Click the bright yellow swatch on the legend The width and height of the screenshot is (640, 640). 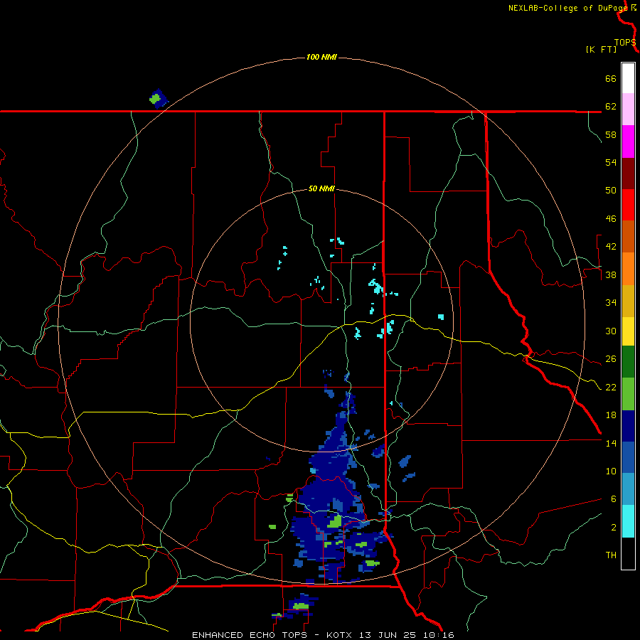pos(628,331)
